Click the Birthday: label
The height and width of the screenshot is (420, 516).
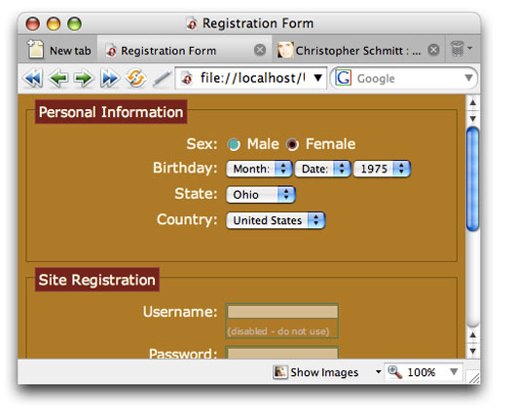[185, 168]
